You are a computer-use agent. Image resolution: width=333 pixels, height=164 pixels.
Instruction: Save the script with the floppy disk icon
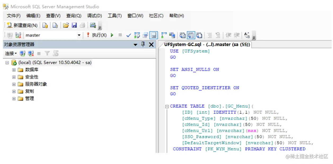click(x=74, y=25)
